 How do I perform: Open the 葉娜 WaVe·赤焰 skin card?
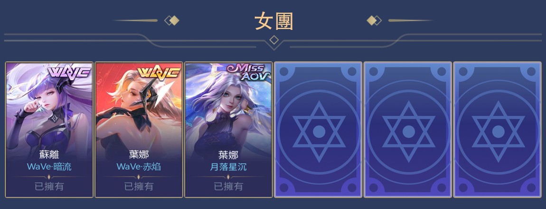coord(139,130)
